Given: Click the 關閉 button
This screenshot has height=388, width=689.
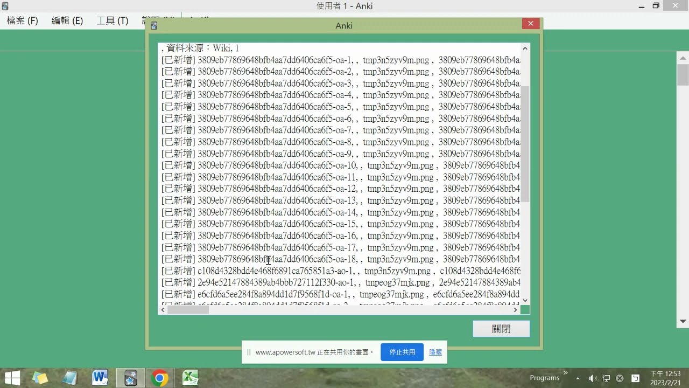Looking at the screenshot, I should pyautogui.click(x=501, y=329).
